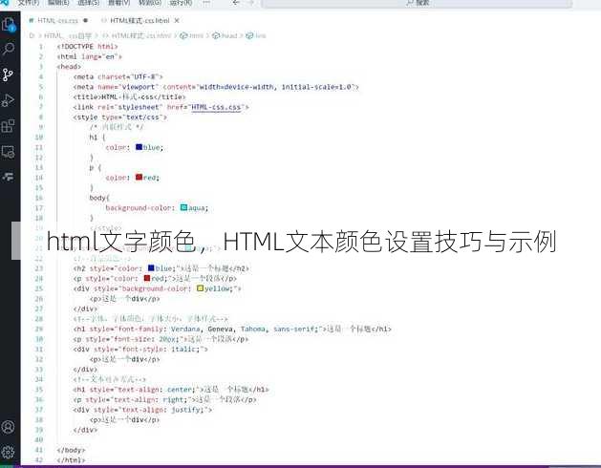Open the 选择(S) menu

89,3
